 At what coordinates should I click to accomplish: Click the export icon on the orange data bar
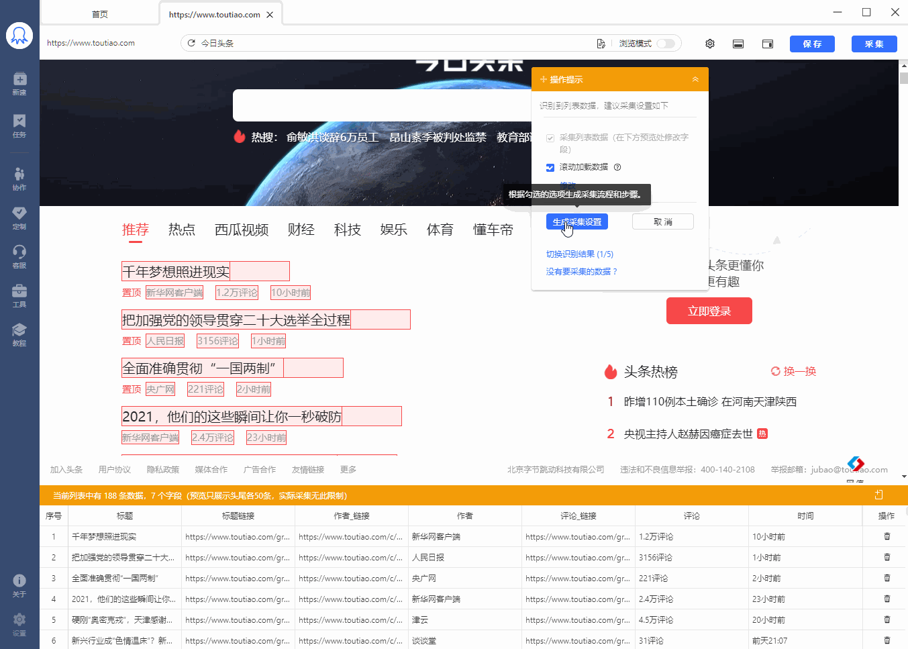[x=879, y=495]
